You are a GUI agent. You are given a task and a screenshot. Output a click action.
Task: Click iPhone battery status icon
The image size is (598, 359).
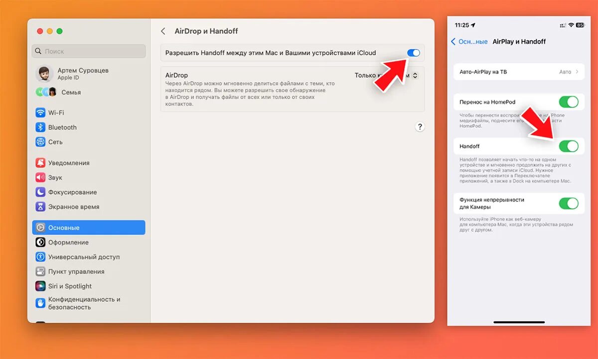tap(580, 25)
